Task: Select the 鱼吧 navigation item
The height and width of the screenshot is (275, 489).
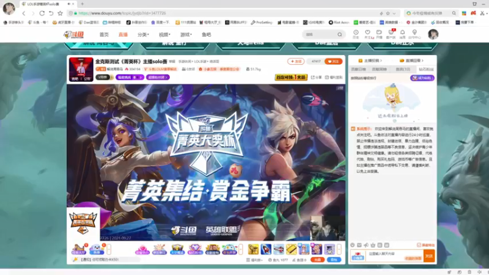Action: [x=206, y=35]
